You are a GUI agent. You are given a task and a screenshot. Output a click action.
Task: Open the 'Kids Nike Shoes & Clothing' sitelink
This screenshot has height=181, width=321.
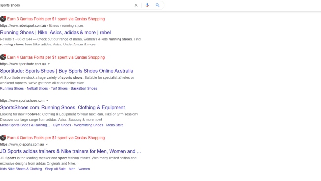[x=21, y=169]
